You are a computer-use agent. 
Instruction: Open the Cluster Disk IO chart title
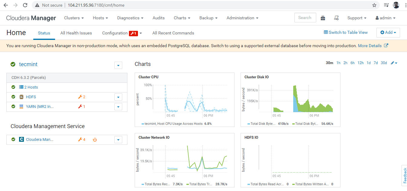[257, 77]
